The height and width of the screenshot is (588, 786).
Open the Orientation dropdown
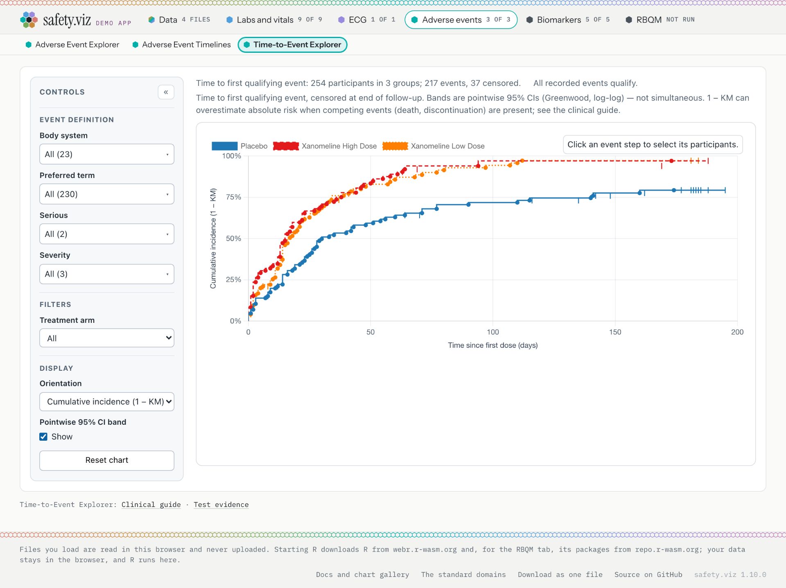click(107, 402)
